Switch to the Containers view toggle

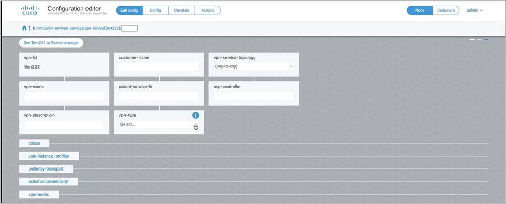[446, 10]
